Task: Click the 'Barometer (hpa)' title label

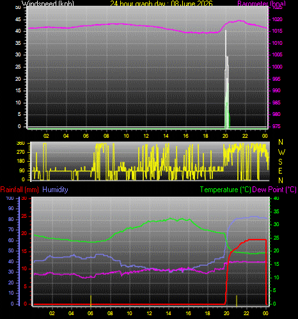Action: (262, 4)
